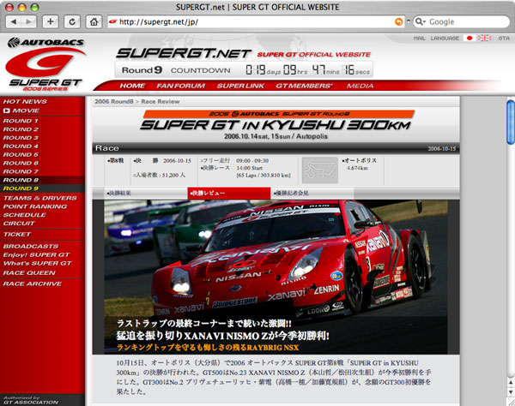Open GT MEMBERS' navigation item
515x406 pixels.
pyautogui.click(x=304, y=86)
